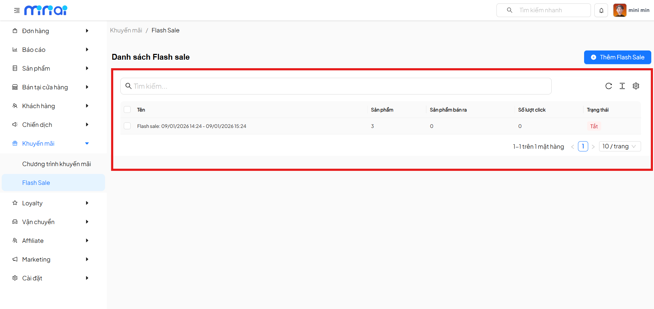Click the Thêm Flash Sale button

tap(617, 57)
